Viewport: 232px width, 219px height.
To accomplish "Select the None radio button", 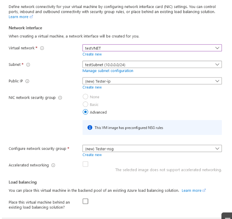I will (x=86, y=97).
